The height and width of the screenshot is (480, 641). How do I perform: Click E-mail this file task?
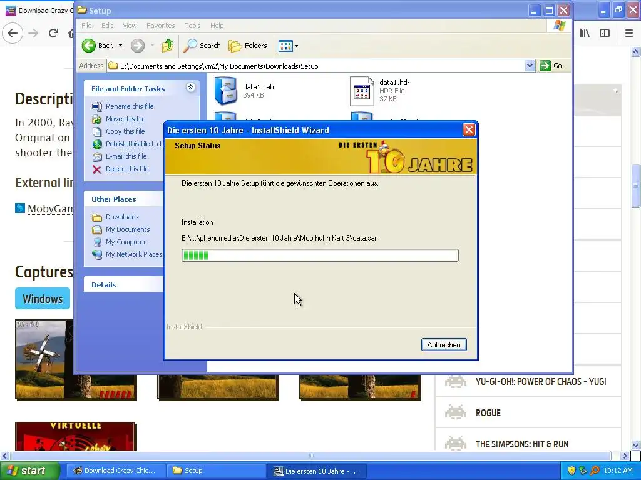[x=126, y=156]
